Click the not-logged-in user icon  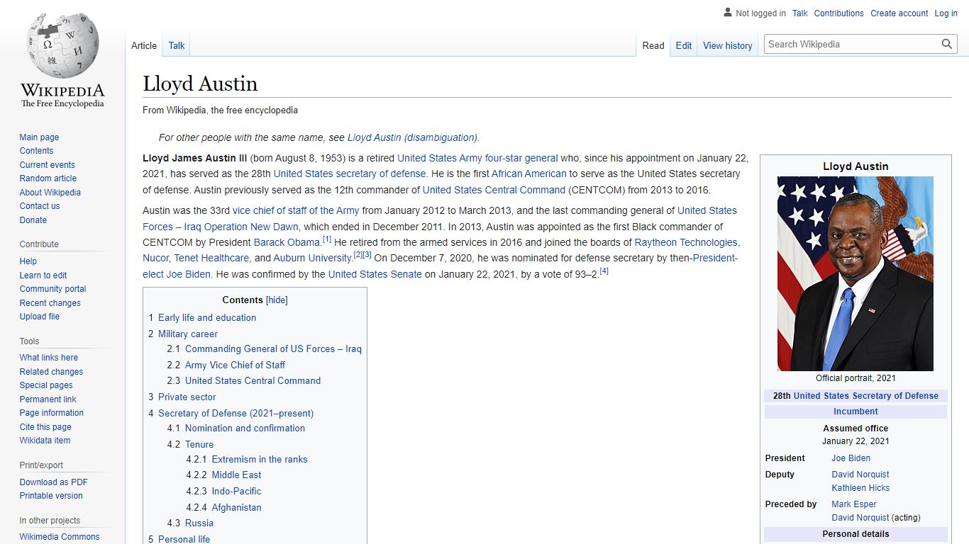tap(727, 13)
